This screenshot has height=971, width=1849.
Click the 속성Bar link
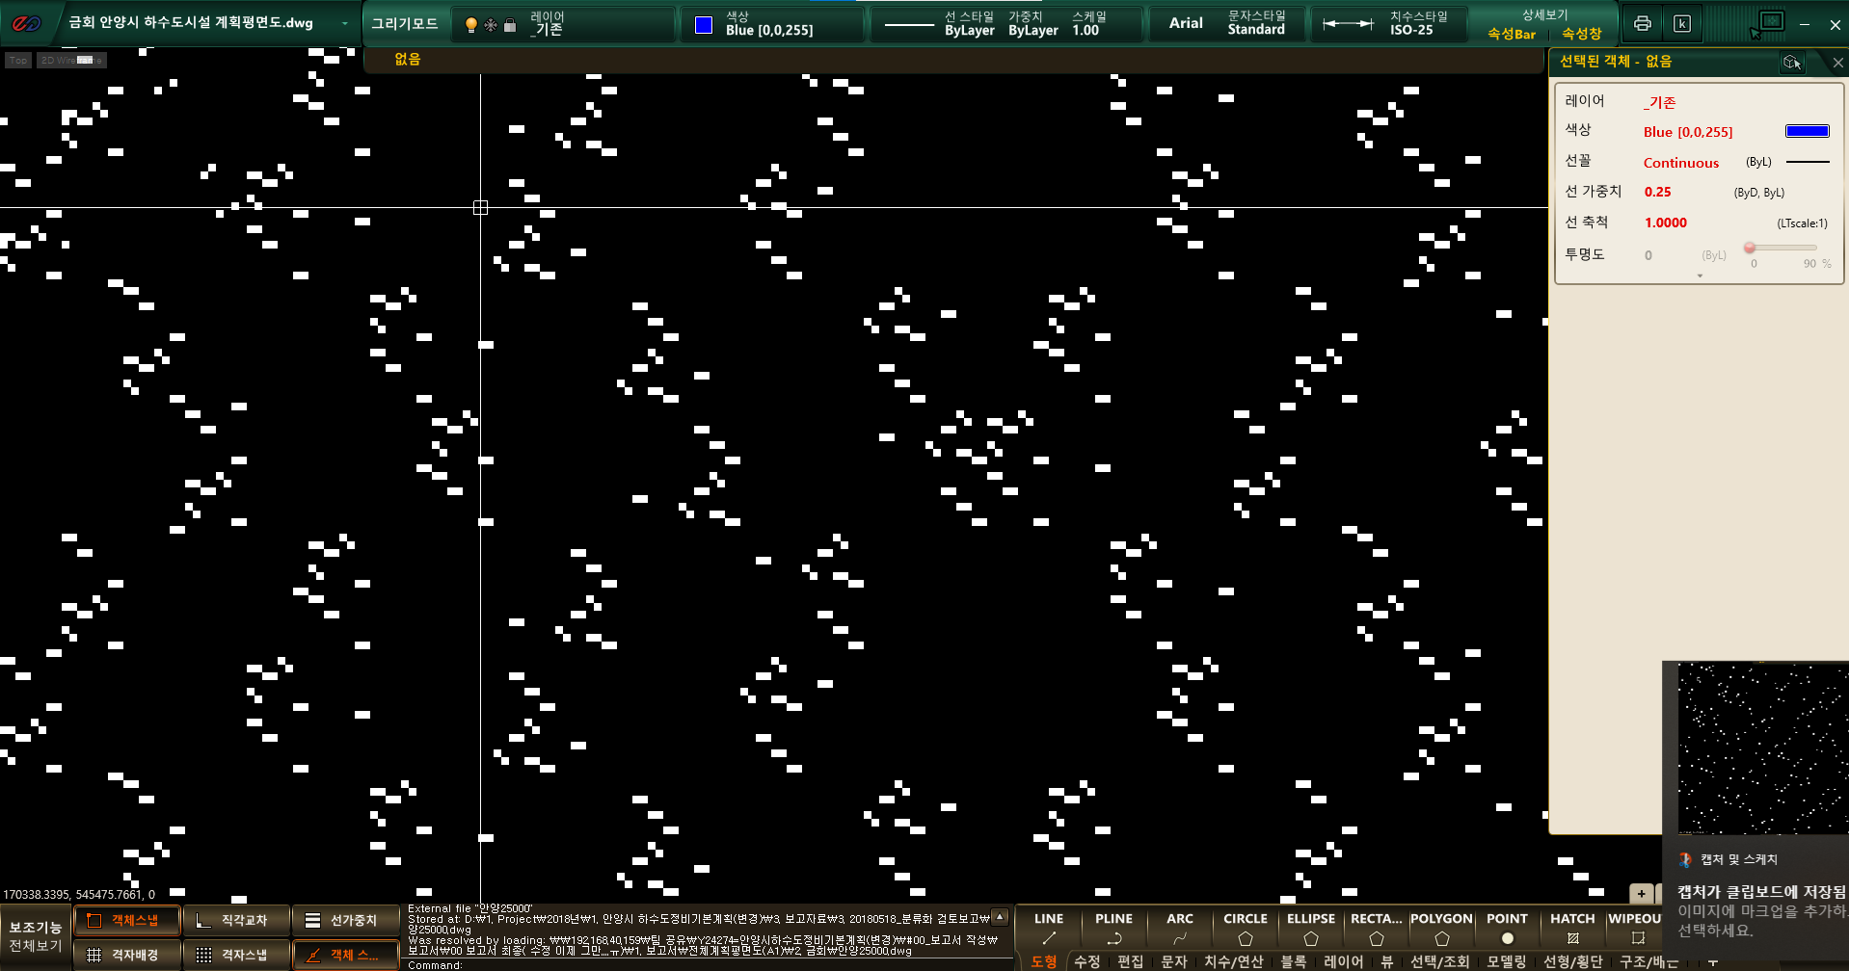coord(1512,34)
